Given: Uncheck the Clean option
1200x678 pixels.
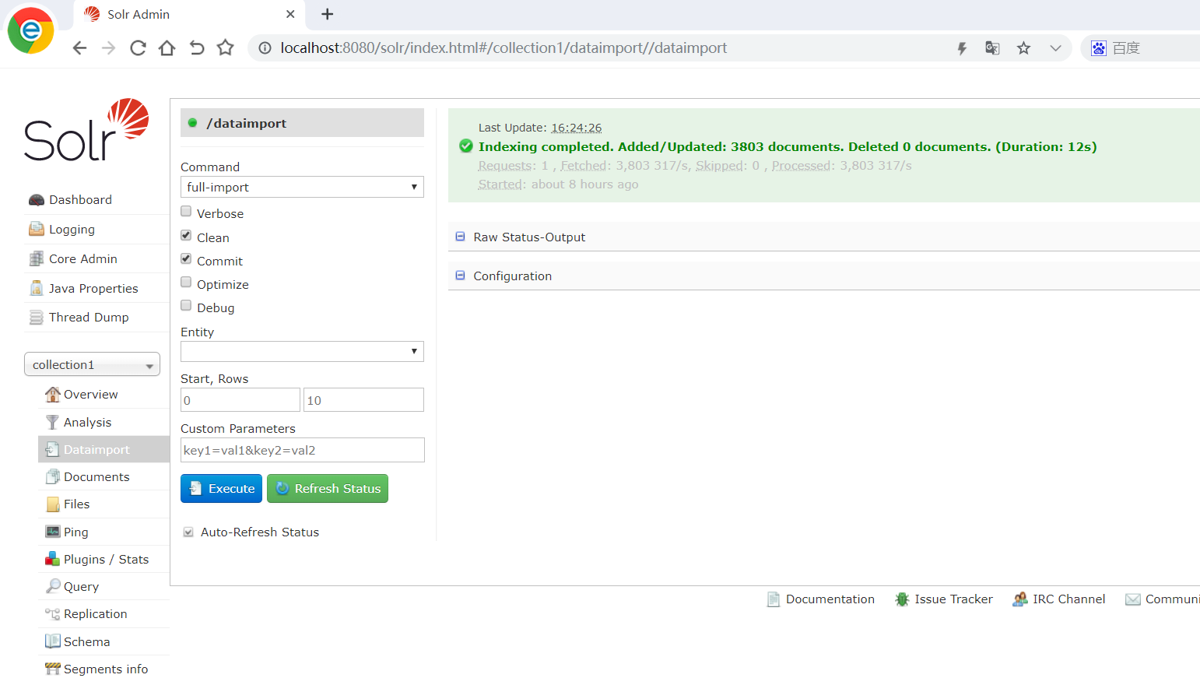Looking at the screenshot, I should click(185, 234).
